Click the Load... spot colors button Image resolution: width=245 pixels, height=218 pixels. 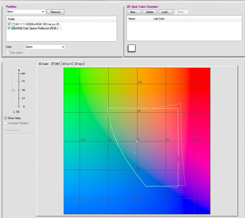click(166, 12)
